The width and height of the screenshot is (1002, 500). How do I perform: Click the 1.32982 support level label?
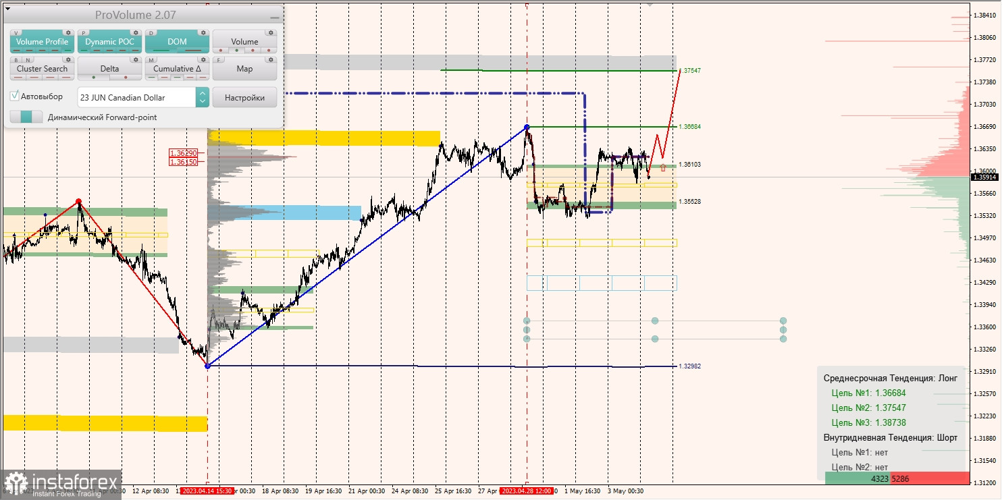[x=690, y=366]
